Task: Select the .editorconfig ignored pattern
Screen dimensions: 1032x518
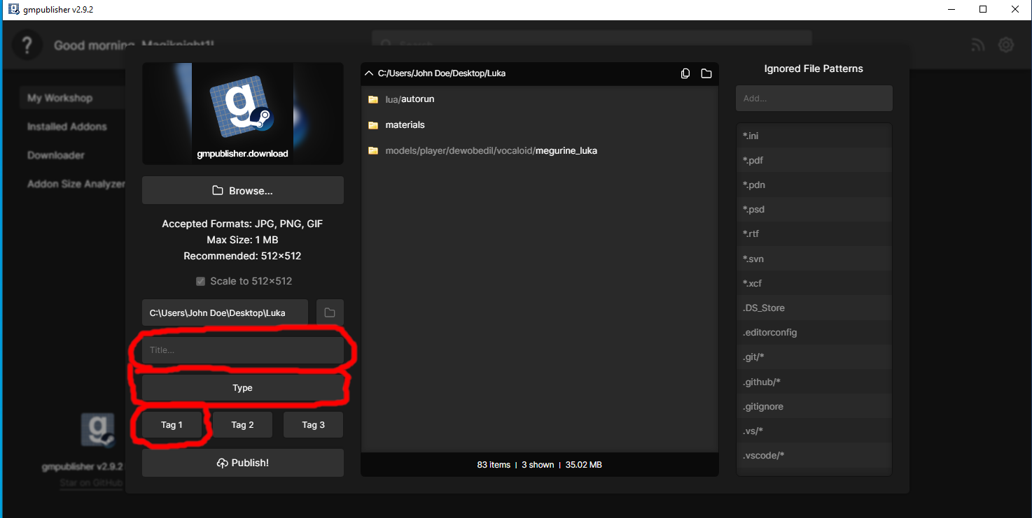Action: pyautogui.click(x=814, y=332)
